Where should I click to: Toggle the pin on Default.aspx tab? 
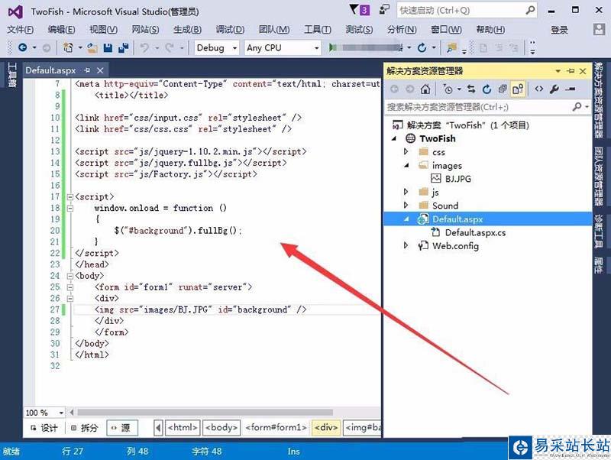(x=87, y=70)
